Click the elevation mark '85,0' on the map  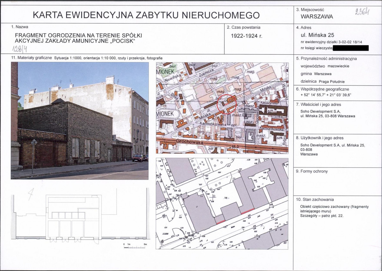pyautogui.click(x=235, y=147)
